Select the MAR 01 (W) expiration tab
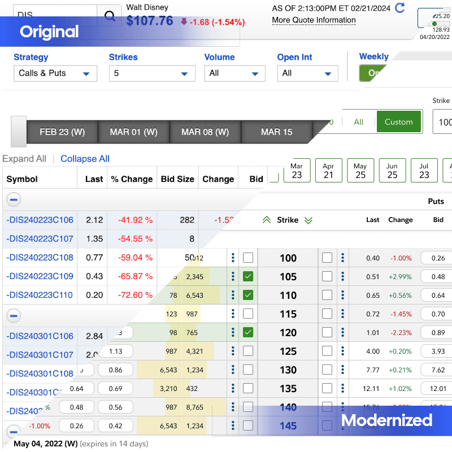The height and width of the screenshot is (452, 452). (x=134, y=132)
